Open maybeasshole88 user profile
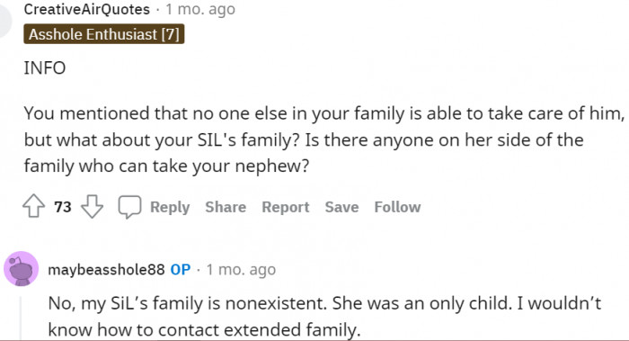Screen dimensions: 629x341 (x=106, y=270)
